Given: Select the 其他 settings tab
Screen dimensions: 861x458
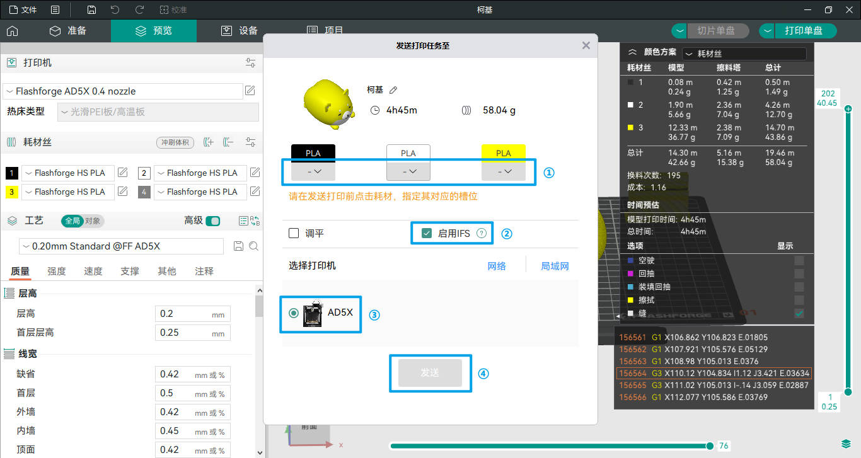Looking at the screenshot, I should pos(167,272).
